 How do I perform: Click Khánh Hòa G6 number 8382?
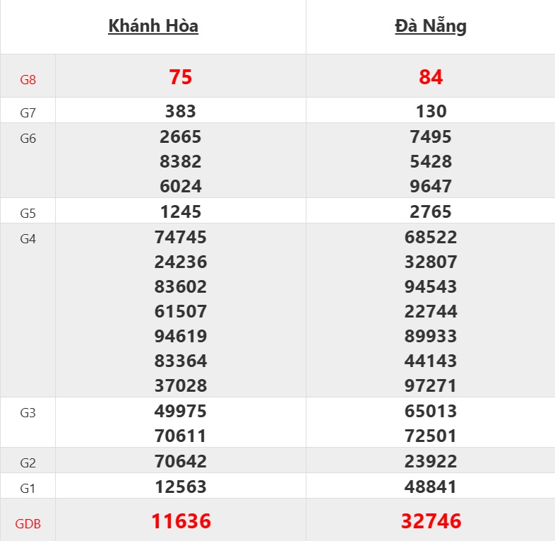point(181,162)
